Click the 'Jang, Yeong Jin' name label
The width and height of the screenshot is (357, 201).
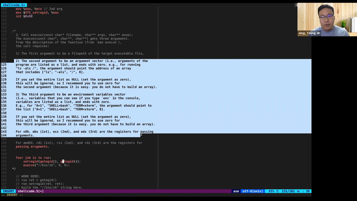pyautogui.click(x=309, y=33)
